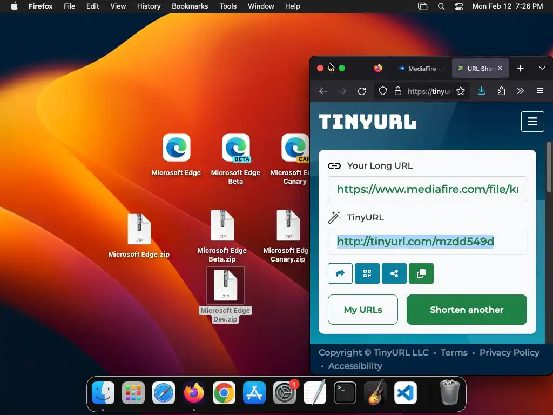Open App Store from the Dock
Image resolution: width=553 pixels, height=415 pixels.
tap(254, 393)
